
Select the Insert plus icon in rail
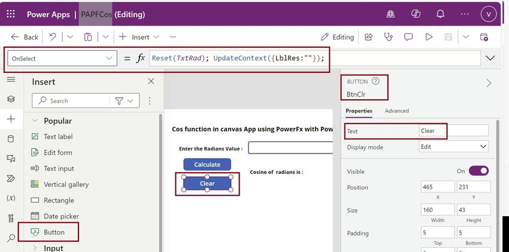coord(11,119)
